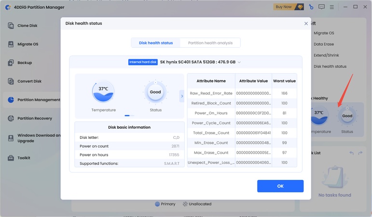Select the Convert Disk icon
Screen dimensions: 372x217
(11, 81)
